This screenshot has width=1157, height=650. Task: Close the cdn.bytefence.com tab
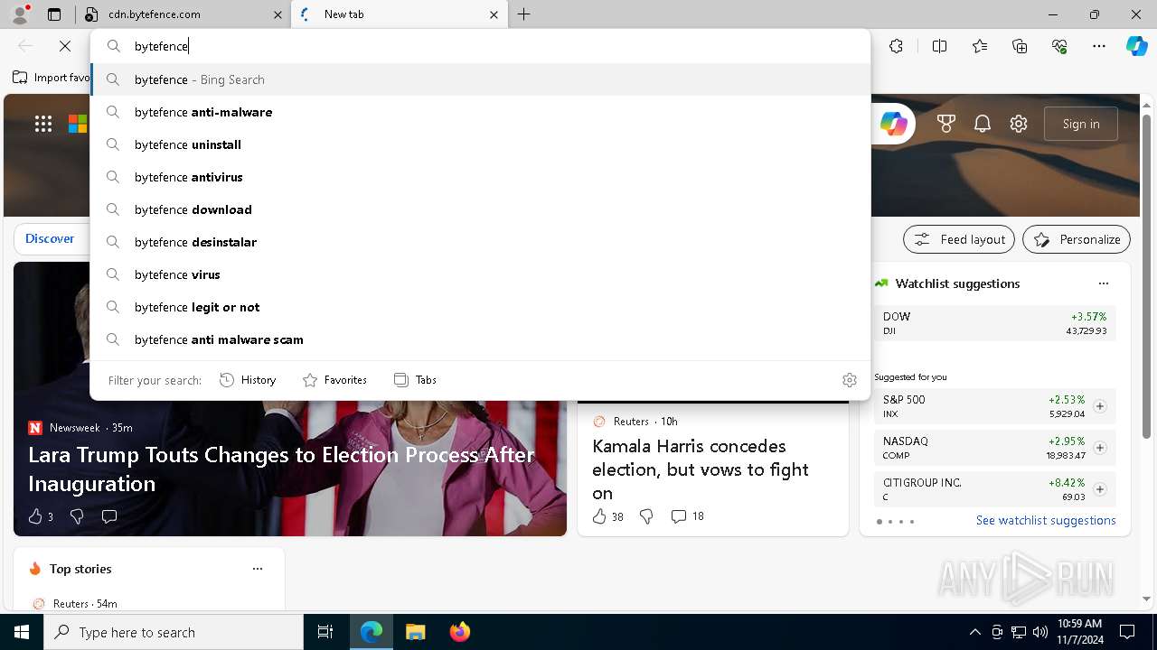(x=278, y=14)
